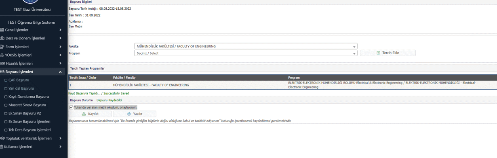
Task: Expand Kullanıcı İşlemleri chevron
Action: tap(60, 147)
